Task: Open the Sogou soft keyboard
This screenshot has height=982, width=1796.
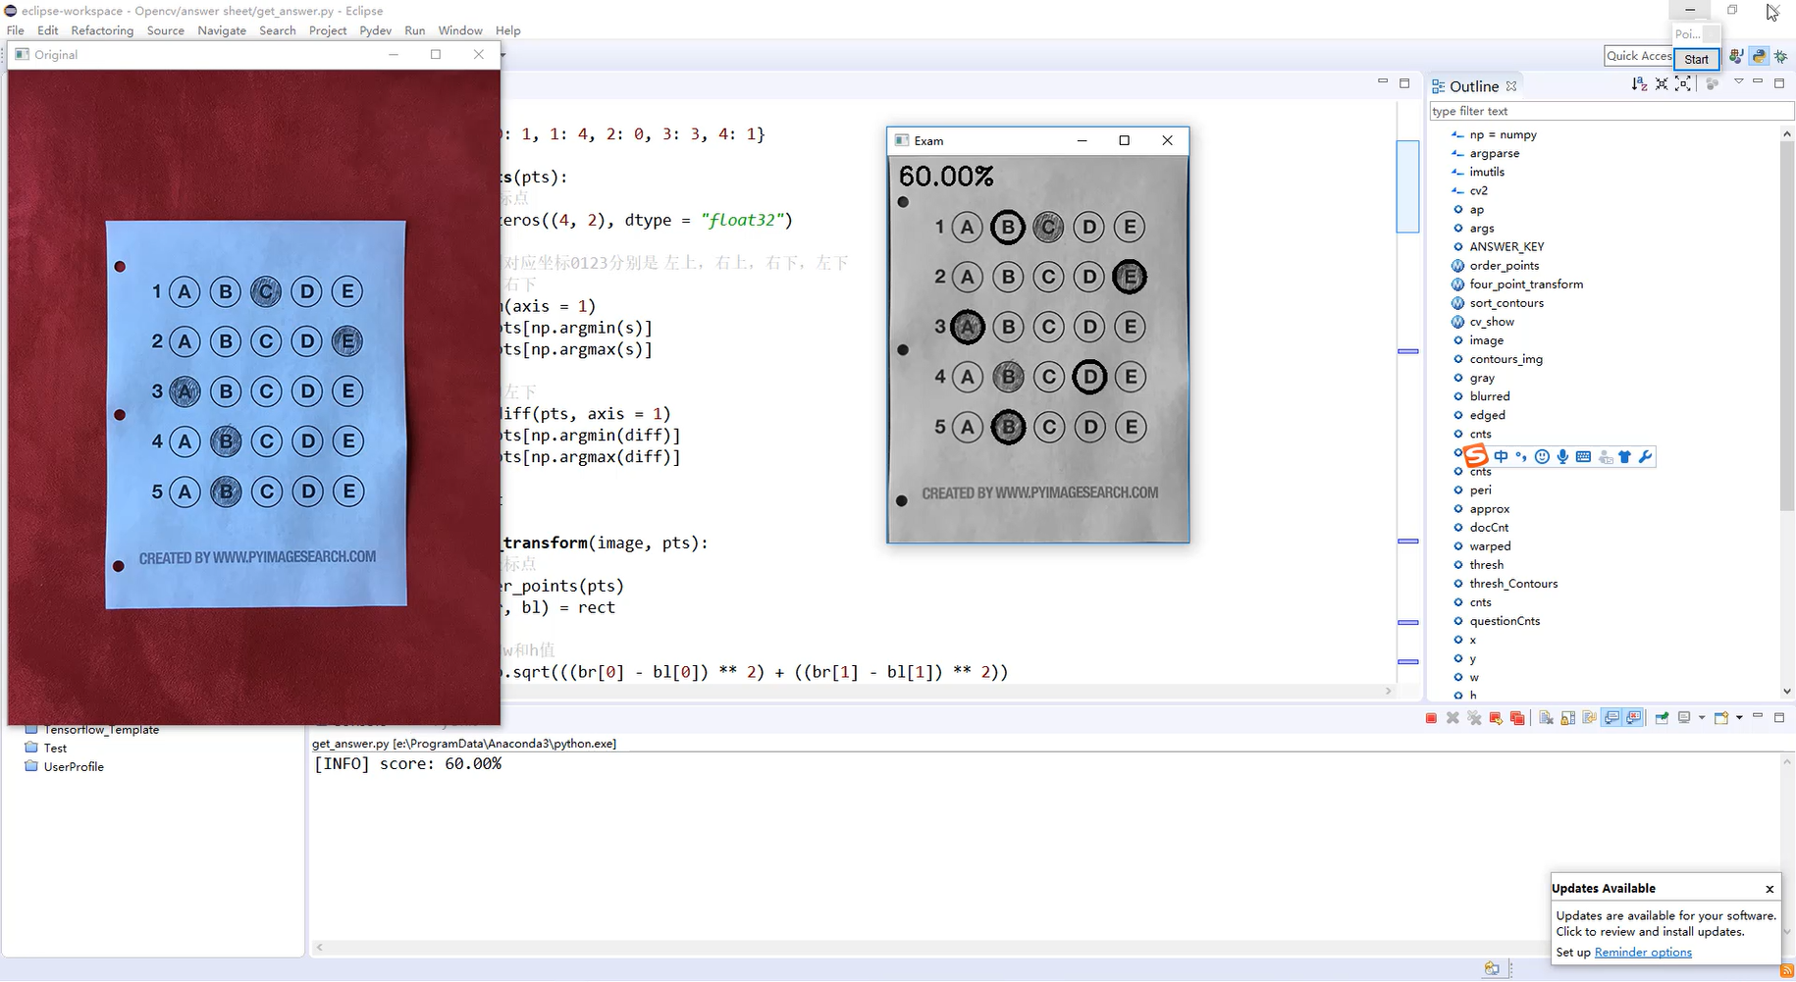Action: point(1583,456)
